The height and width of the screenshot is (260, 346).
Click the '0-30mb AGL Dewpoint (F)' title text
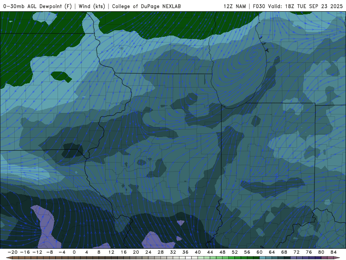coord(38,6)
